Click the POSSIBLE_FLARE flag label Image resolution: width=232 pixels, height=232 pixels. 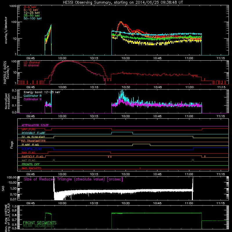point(33,133)
